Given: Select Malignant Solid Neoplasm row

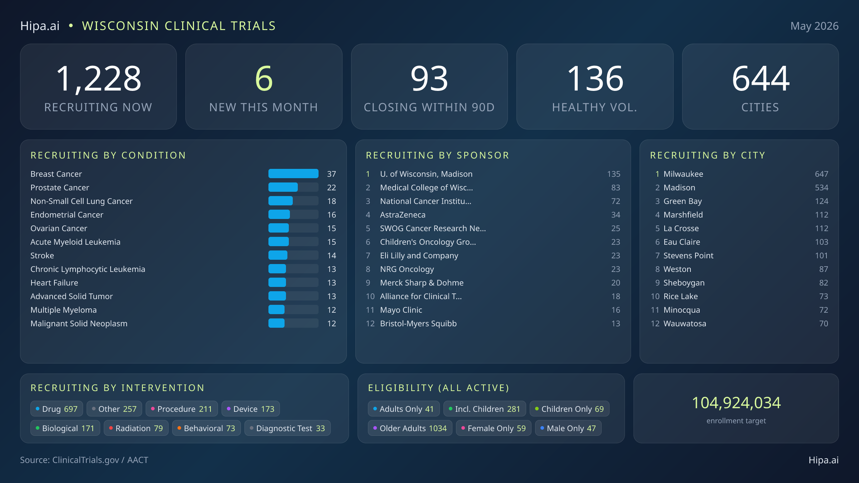Looking at the screenshot, I should click(x=183, y=323).
